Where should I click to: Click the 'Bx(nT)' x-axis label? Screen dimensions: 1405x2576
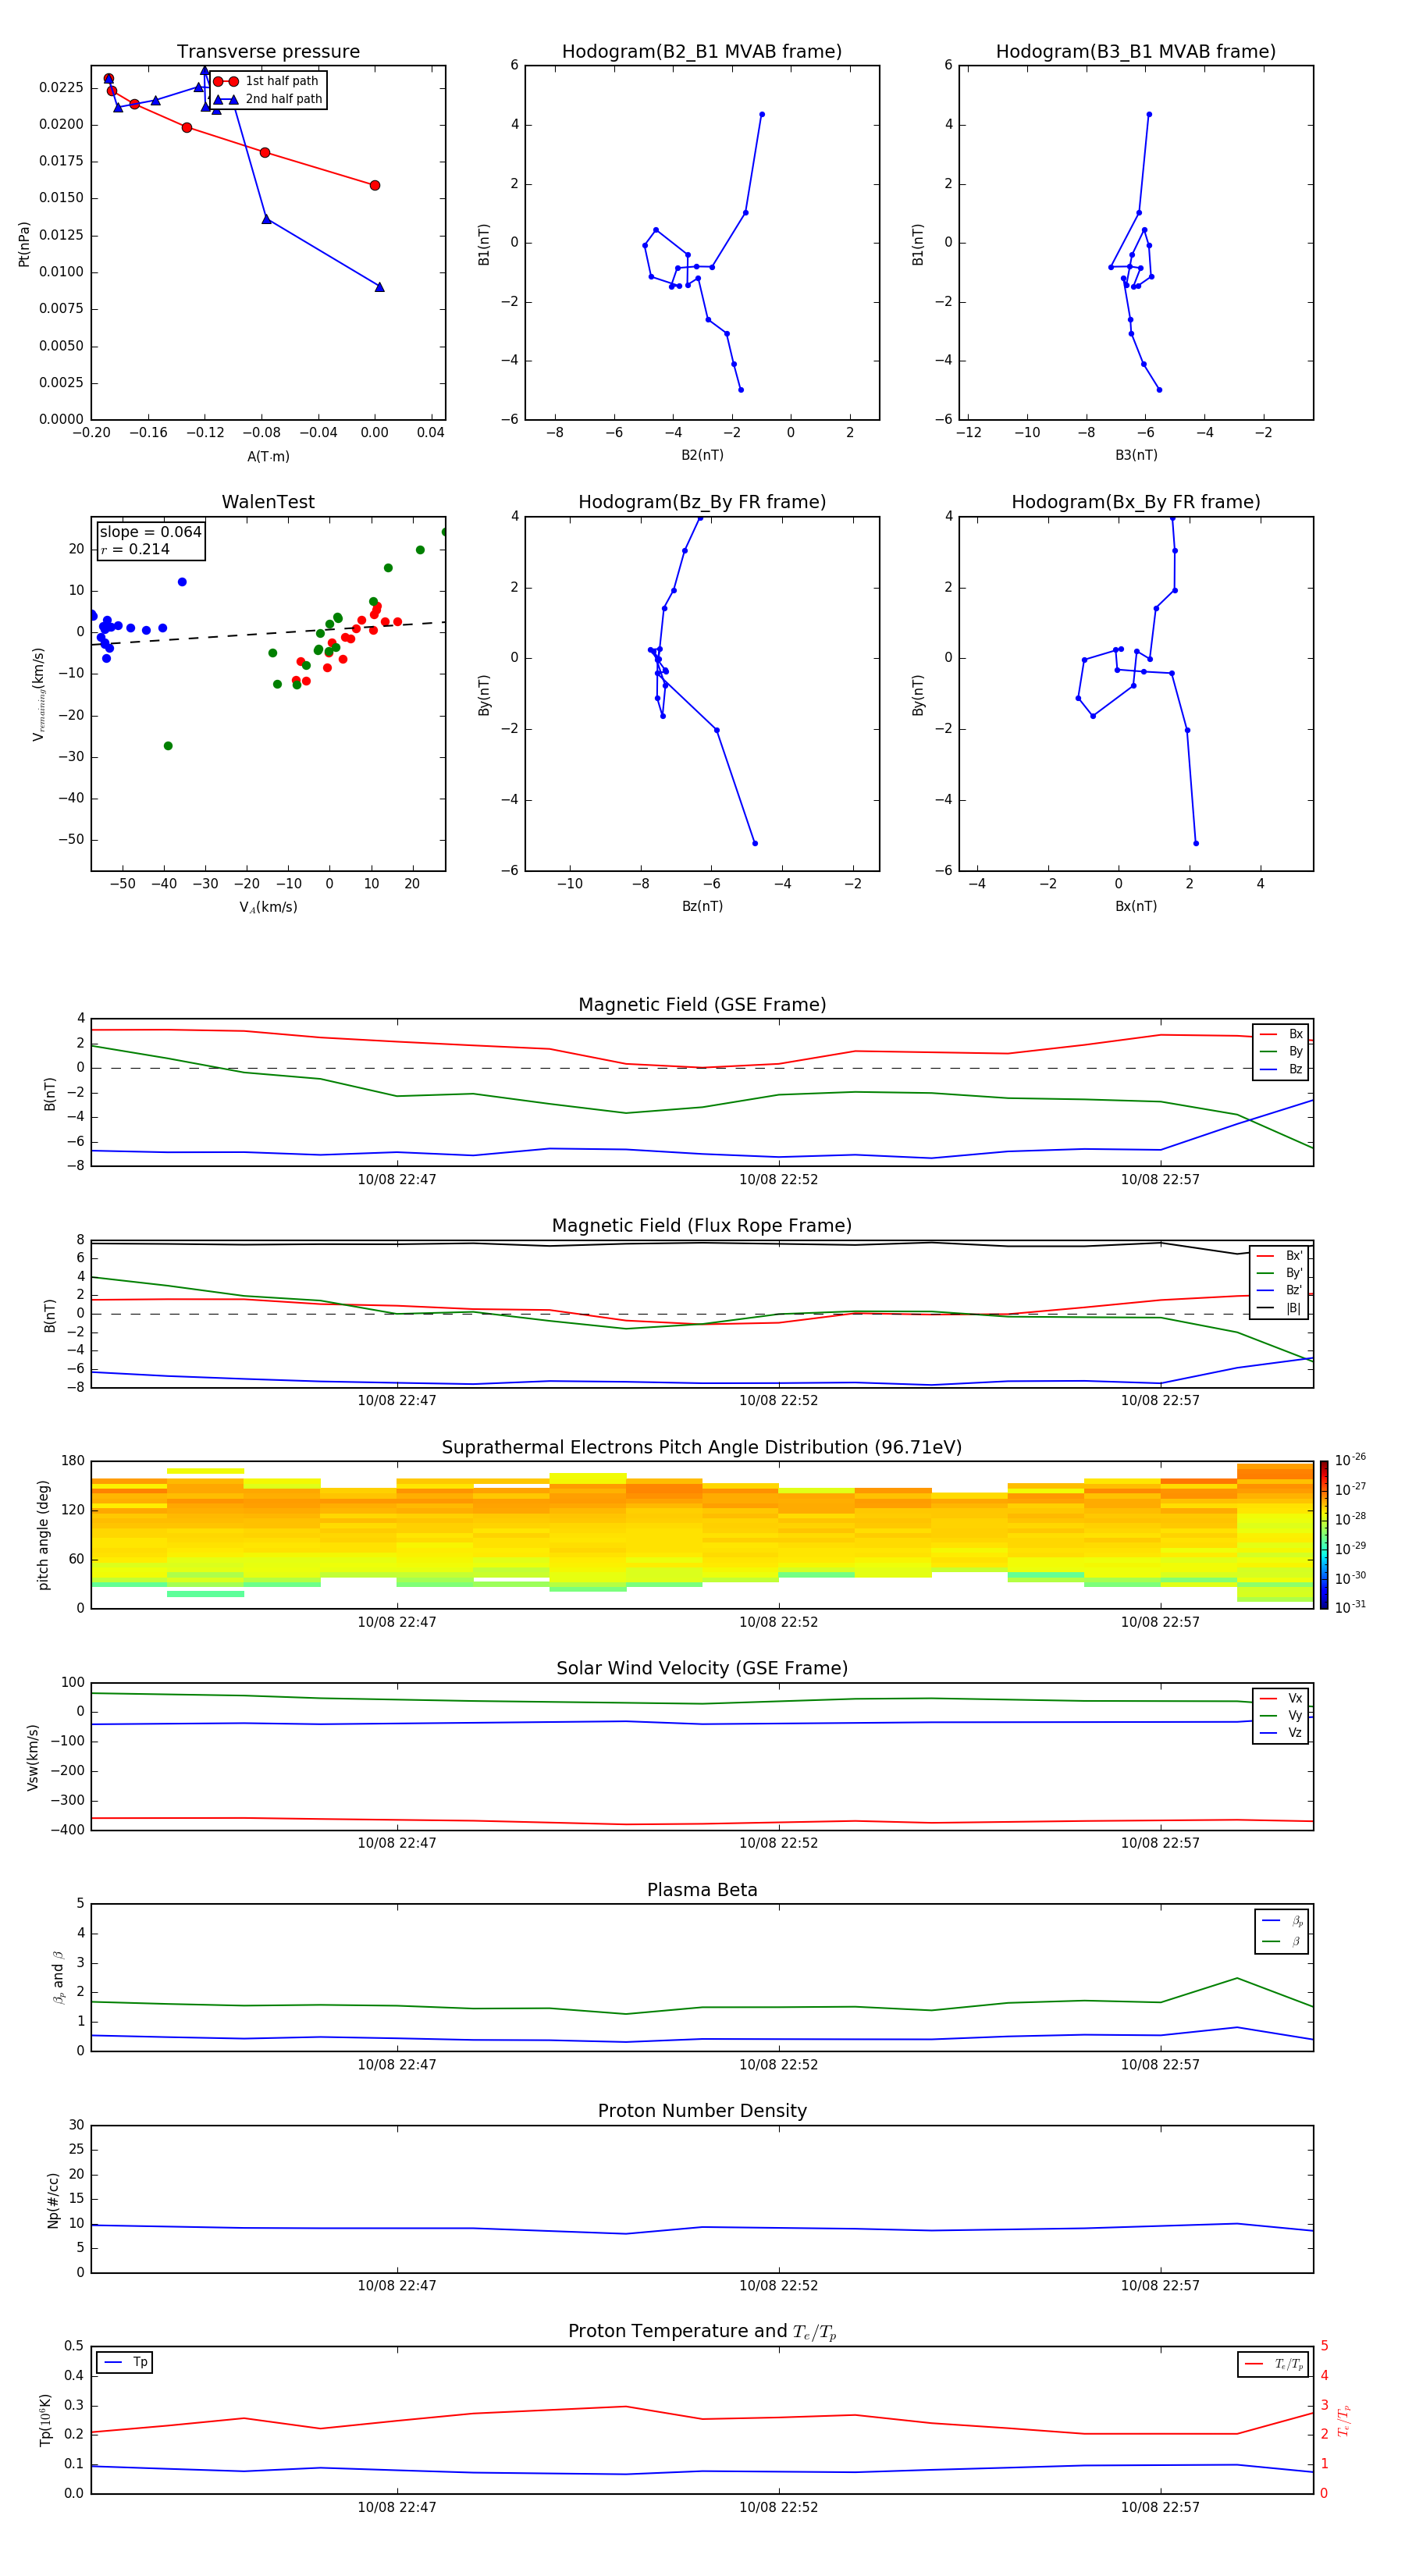pyautogui.click(x=1136, y=906)
